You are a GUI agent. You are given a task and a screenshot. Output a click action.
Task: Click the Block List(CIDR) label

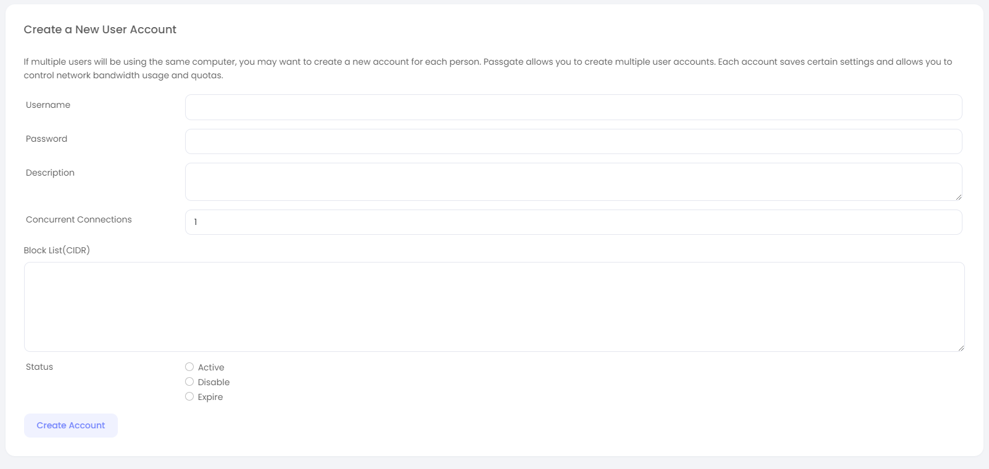point(57,250)
